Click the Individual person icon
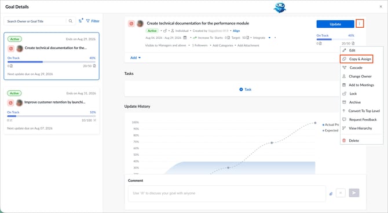 pyautogui.click(x=173, y=31)
